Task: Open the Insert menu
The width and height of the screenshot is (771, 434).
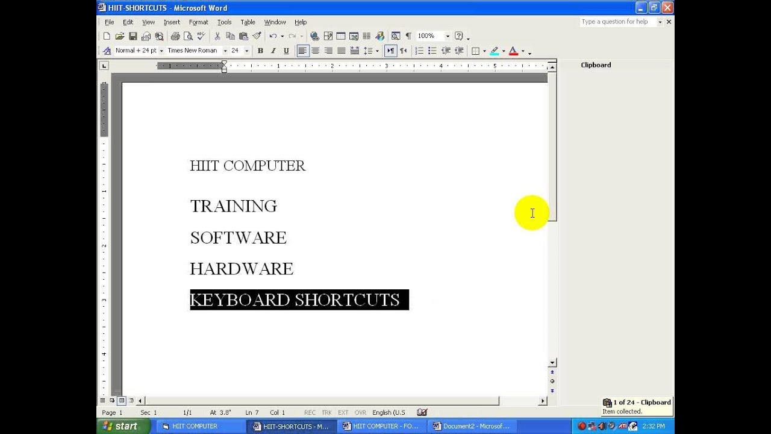Action: pyautogui.click(x=172, y=22)
